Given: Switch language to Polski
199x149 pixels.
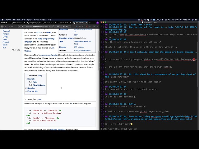Looking at the screenshot, I should point(5,39).
